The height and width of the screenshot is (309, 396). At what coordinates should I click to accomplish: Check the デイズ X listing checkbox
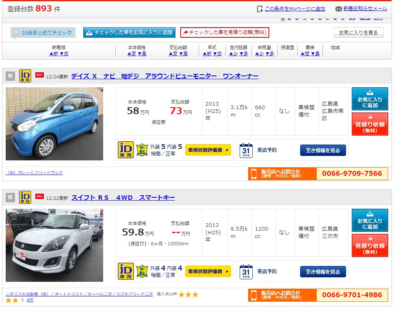tap(10, 76)
